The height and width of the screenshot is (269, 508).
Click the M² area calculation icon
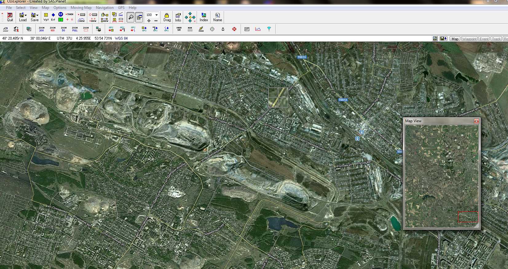tap(247, 29)
